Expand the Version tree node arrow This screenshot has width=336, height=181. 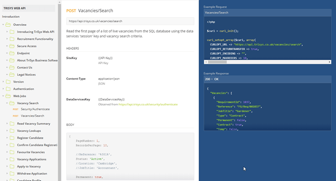point(3,81)
